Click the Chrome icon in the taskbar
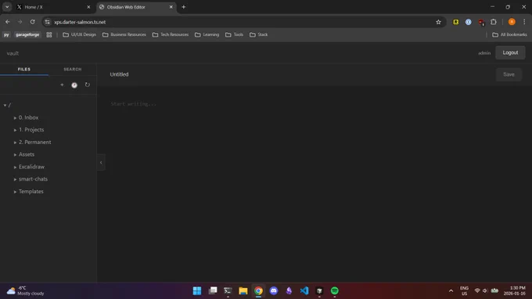The height and width of the screenshot is (299, 532). [x=258, y=291]
